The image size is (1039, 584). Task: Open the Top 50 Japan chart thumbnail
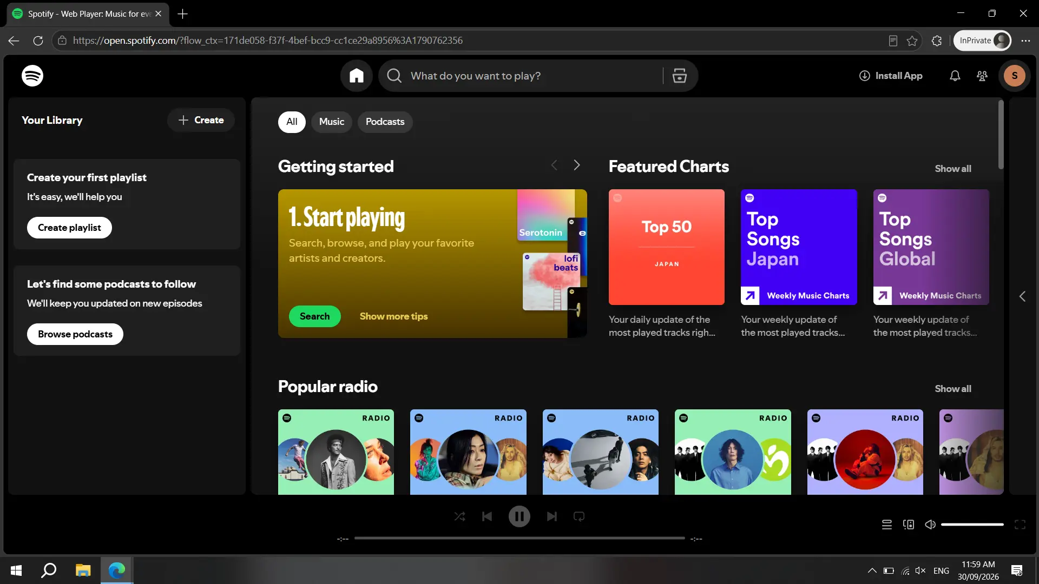pyautogui.click(x=667, y=247)
